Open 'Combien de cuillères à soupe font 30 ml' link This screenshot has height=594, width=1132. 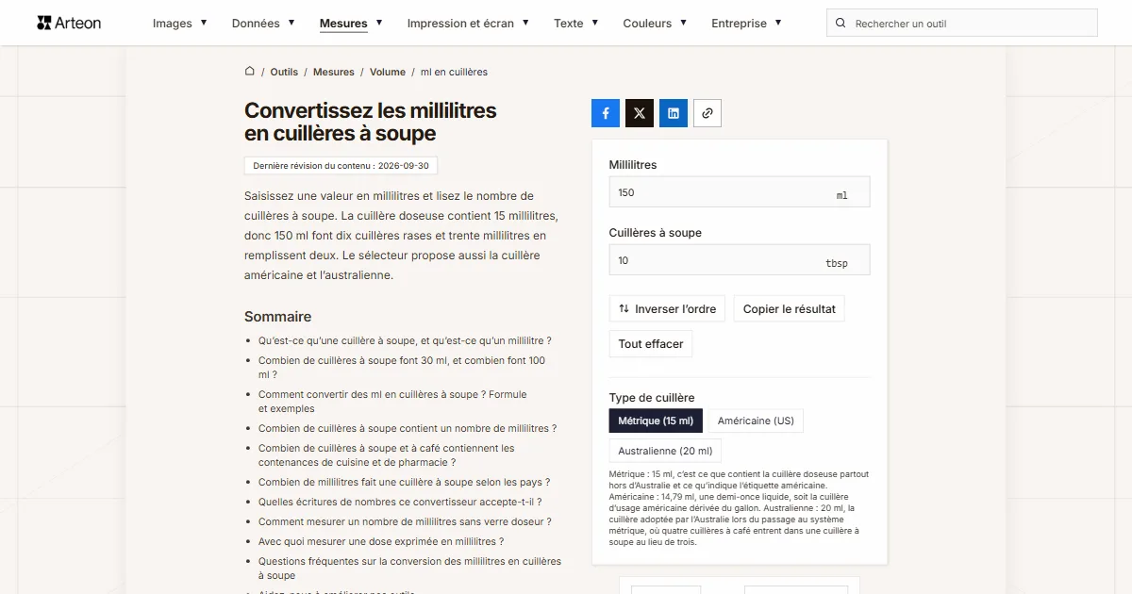point(402,368)
